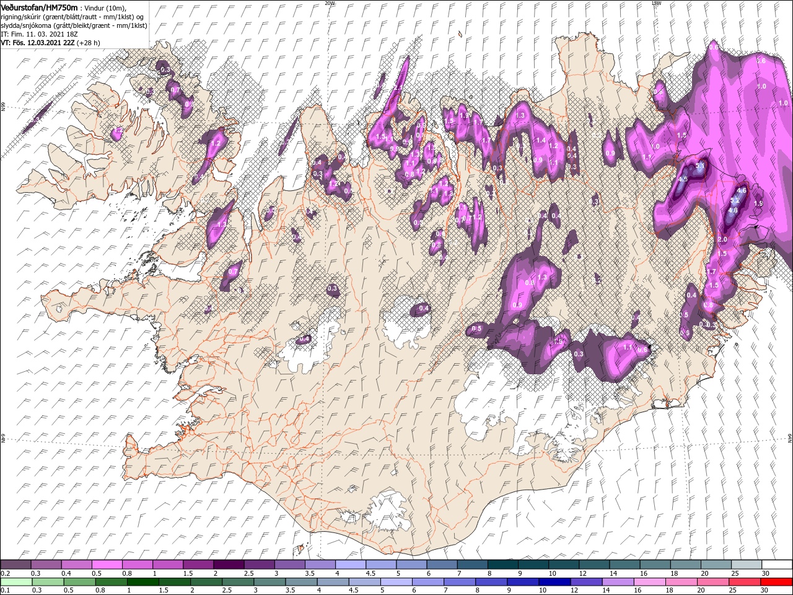This screenshot has height=595, width=793.
Task: Select the "rigning/skúrir" legend description line
Action: click(x=73, y=17)
